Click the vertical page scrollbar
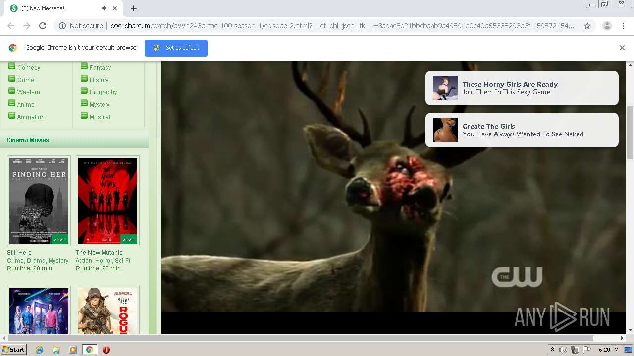 630,132
